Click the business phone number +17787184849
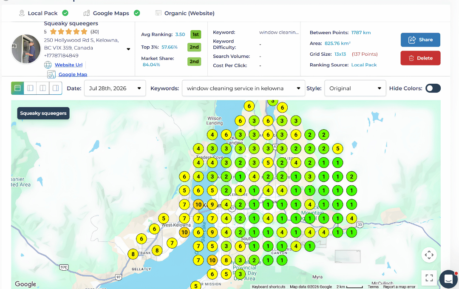 61,56
